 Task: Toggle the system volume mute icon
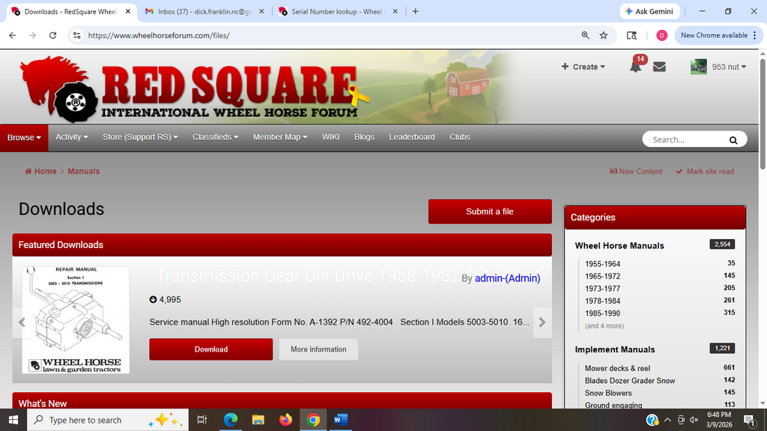(694, 421)
